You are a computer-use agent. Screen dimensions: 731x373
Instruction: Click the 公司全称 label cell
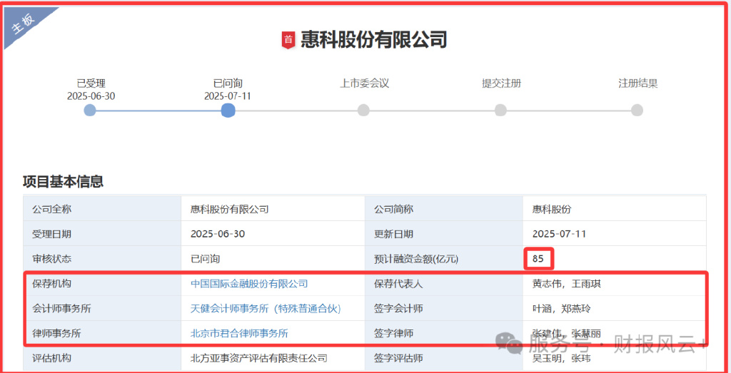click(102, 209)
